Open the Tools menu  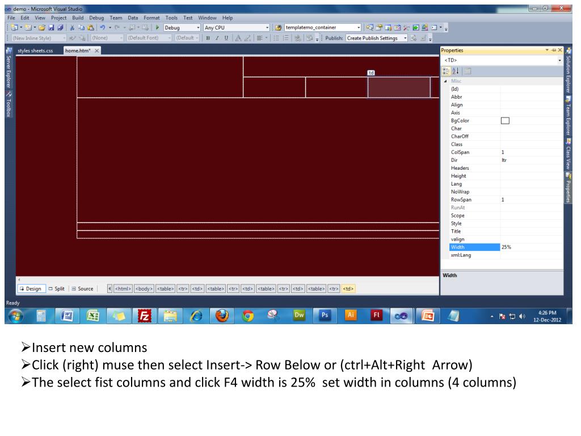[171, 18]
